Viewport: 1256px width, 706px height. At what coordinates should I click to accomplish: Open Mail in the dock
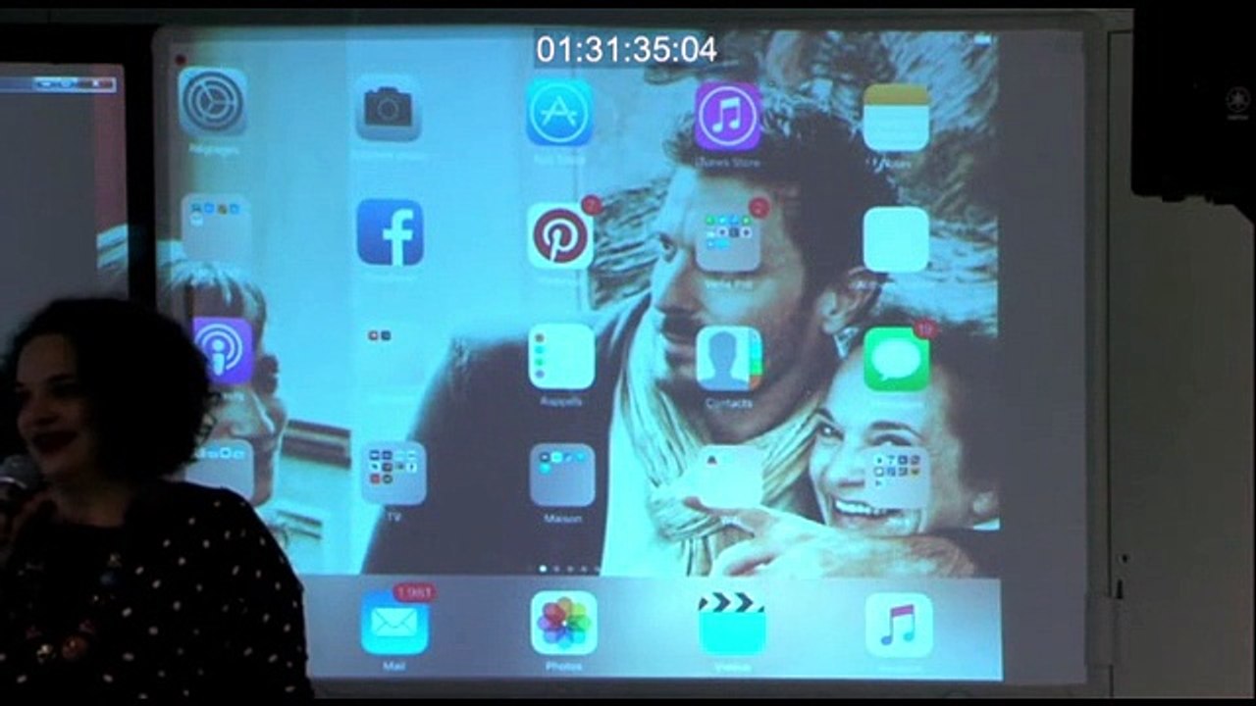[394, 623]
